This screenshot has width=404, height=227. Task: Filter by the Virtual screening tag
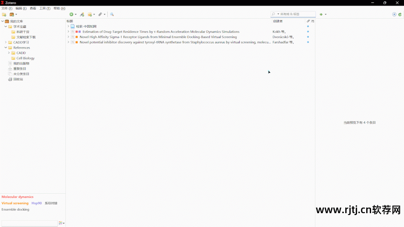[x=15, y=203]
